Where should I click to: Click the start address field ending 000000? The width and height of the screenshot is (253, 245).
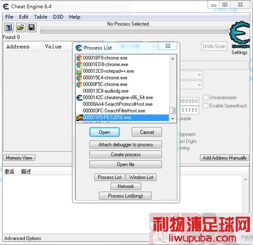pos(189,101)
